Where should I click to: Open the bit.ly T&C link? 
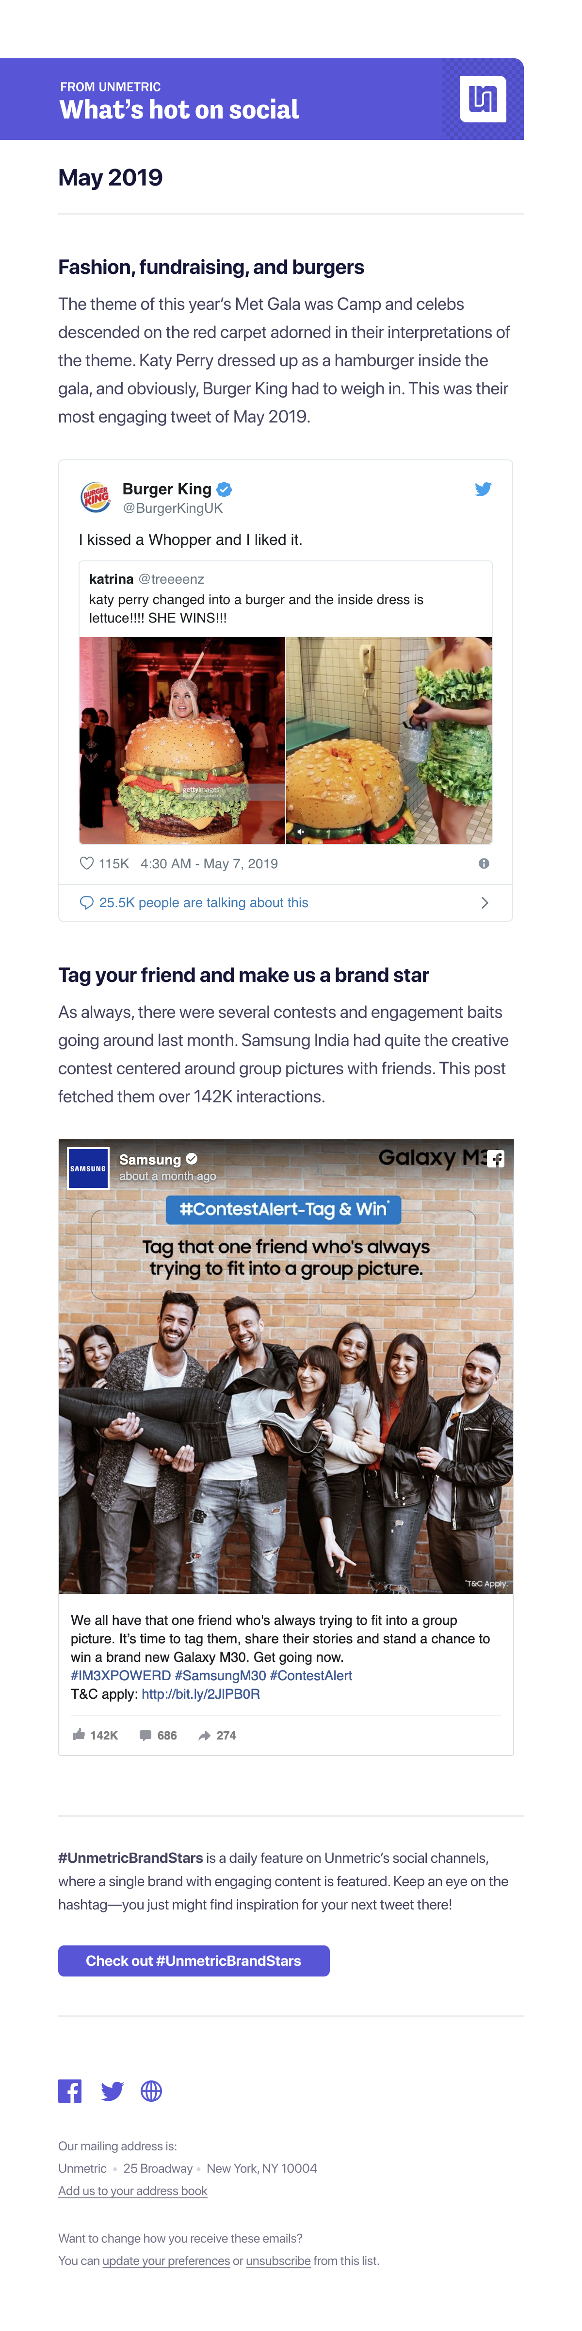click(x=201, y=1694)
